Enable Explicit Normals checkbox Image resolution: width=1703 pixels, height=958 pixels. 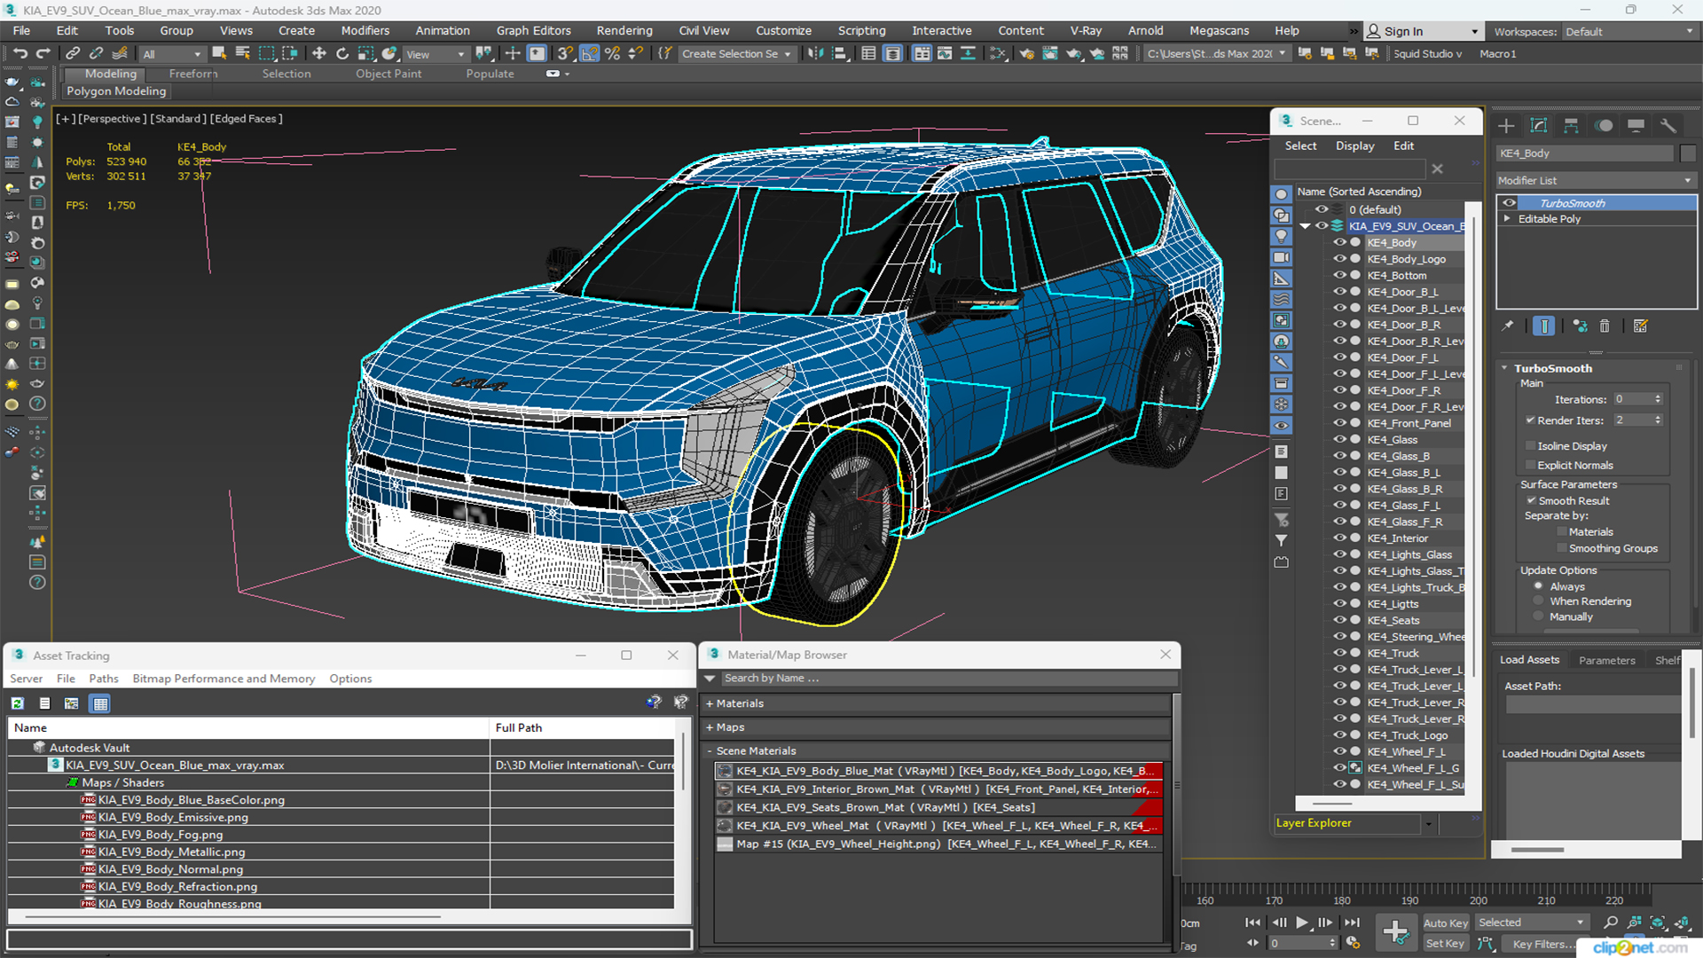1530,465
